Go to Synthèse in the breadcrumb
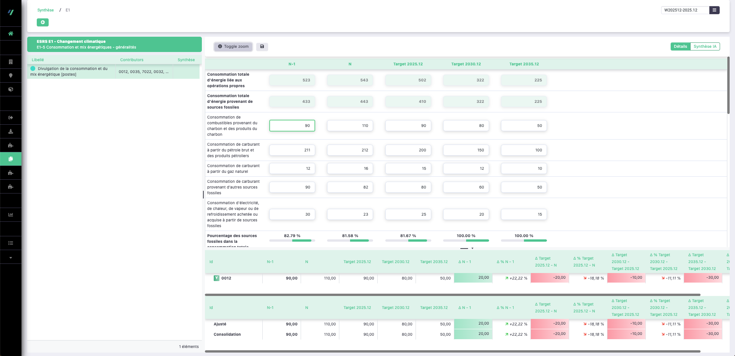Screen dimensions: 735x356 click(x=46, y=10)
